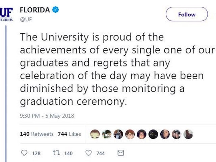Click the tweet text about graduates
This screenshot has height=162, width=216.
(x=111, y=69)
